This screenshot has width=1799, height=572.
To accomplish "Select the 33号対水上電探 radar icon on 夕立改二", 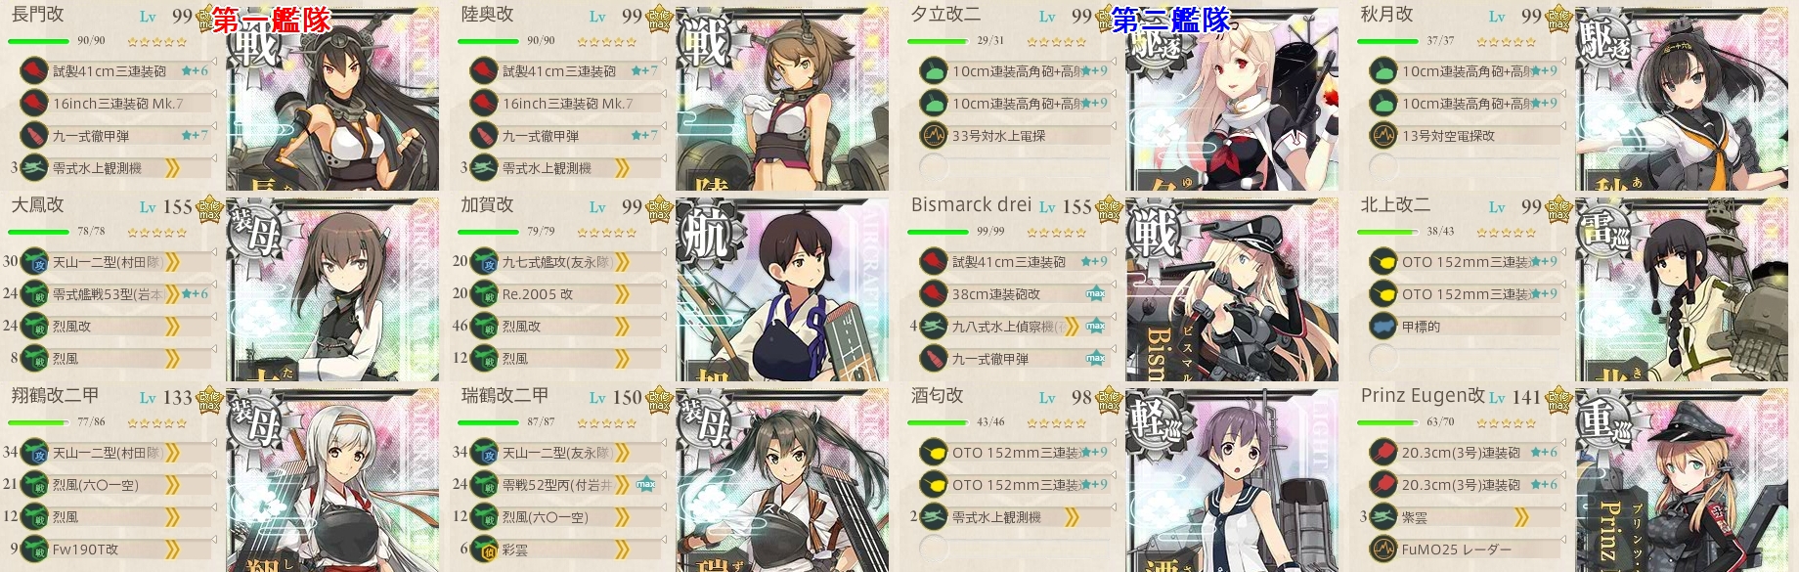I will click(x=934, y=135).
